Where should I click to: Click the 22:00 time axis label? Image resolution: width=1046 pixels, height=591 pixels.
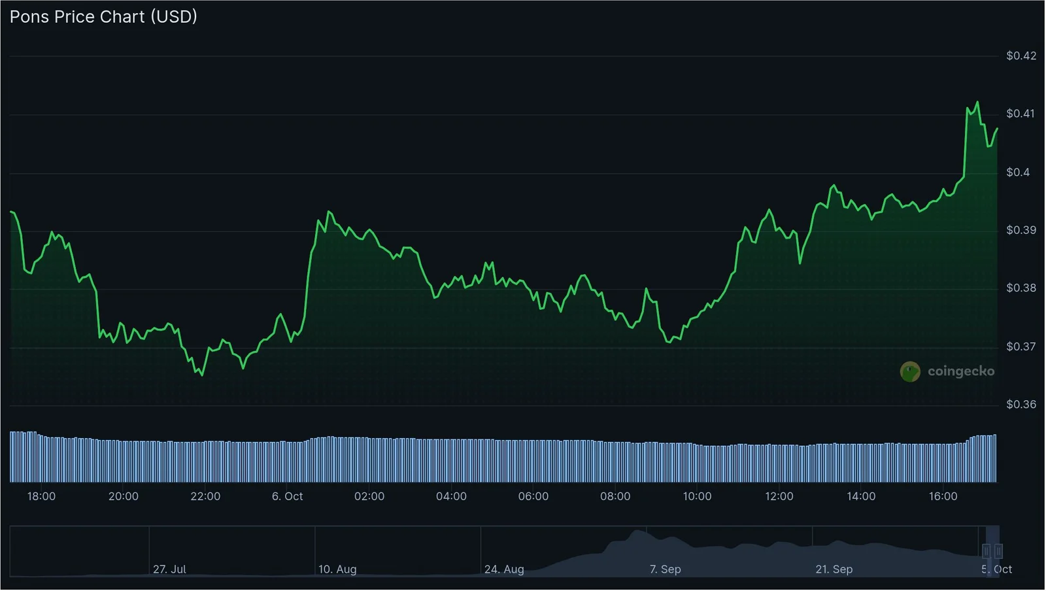(x=205, y=497)
